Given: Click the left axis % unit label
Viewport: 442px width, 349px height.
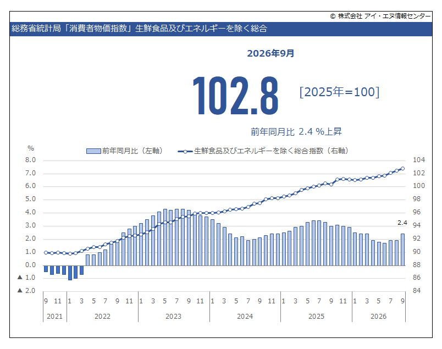Looking at the screenshot, I should click(x=31, y=148).
